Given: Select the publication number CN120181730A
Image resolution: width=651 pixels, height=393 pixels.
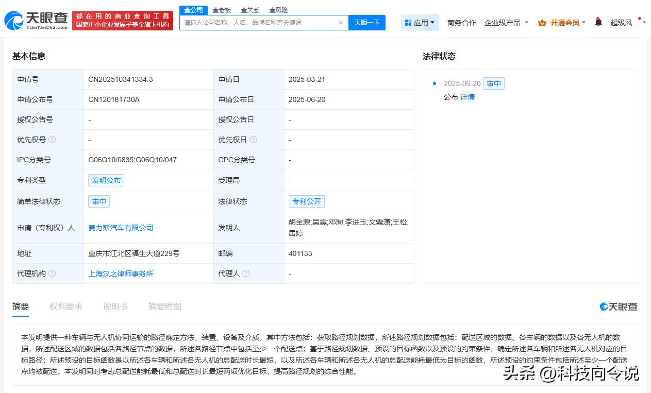Looking at the screenshot, I should pos(114,99).
